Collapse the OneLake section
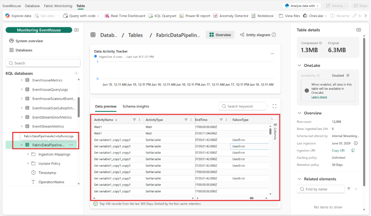371x216 pixels. point(299,65)
